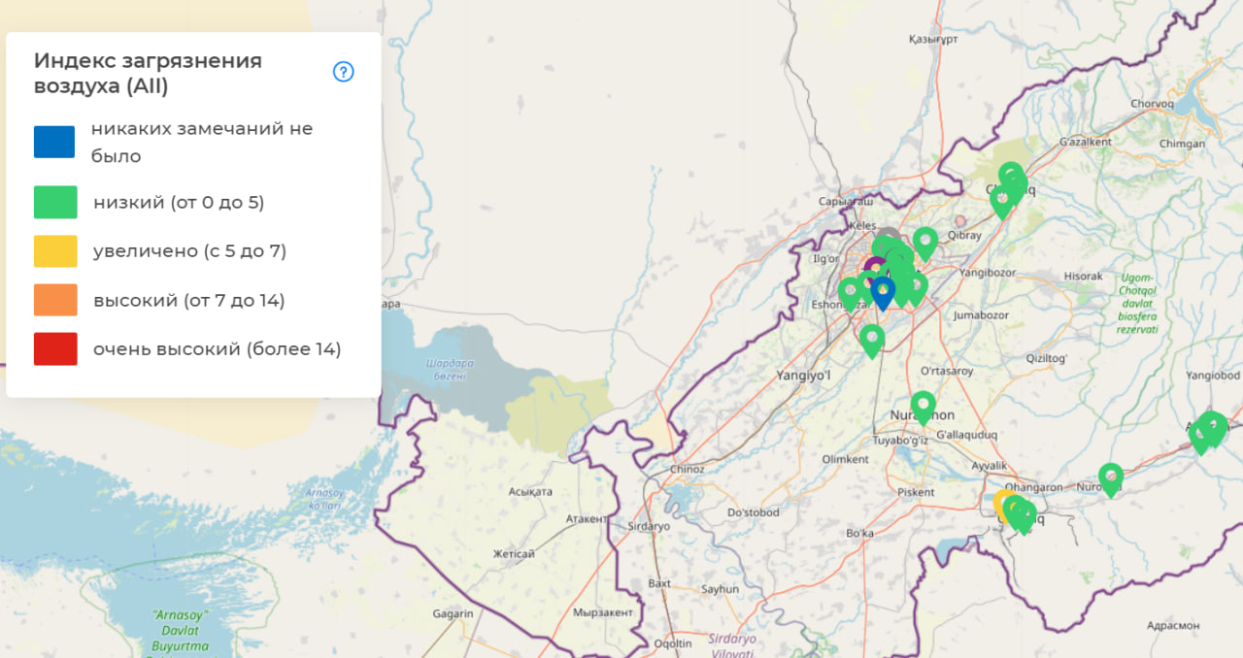
Task: Click the green marker at Eshonguzar
Action: tap(850, 290)
